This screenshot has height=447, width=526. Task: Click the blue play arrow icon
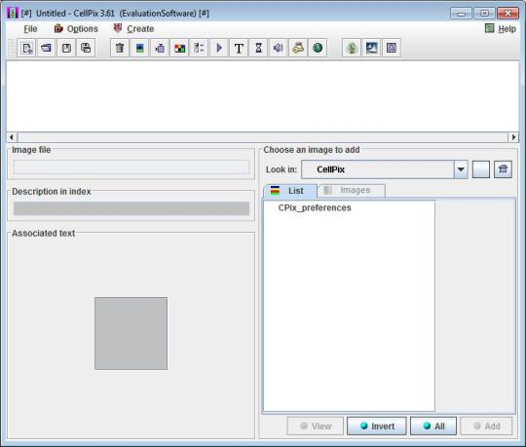219,48
